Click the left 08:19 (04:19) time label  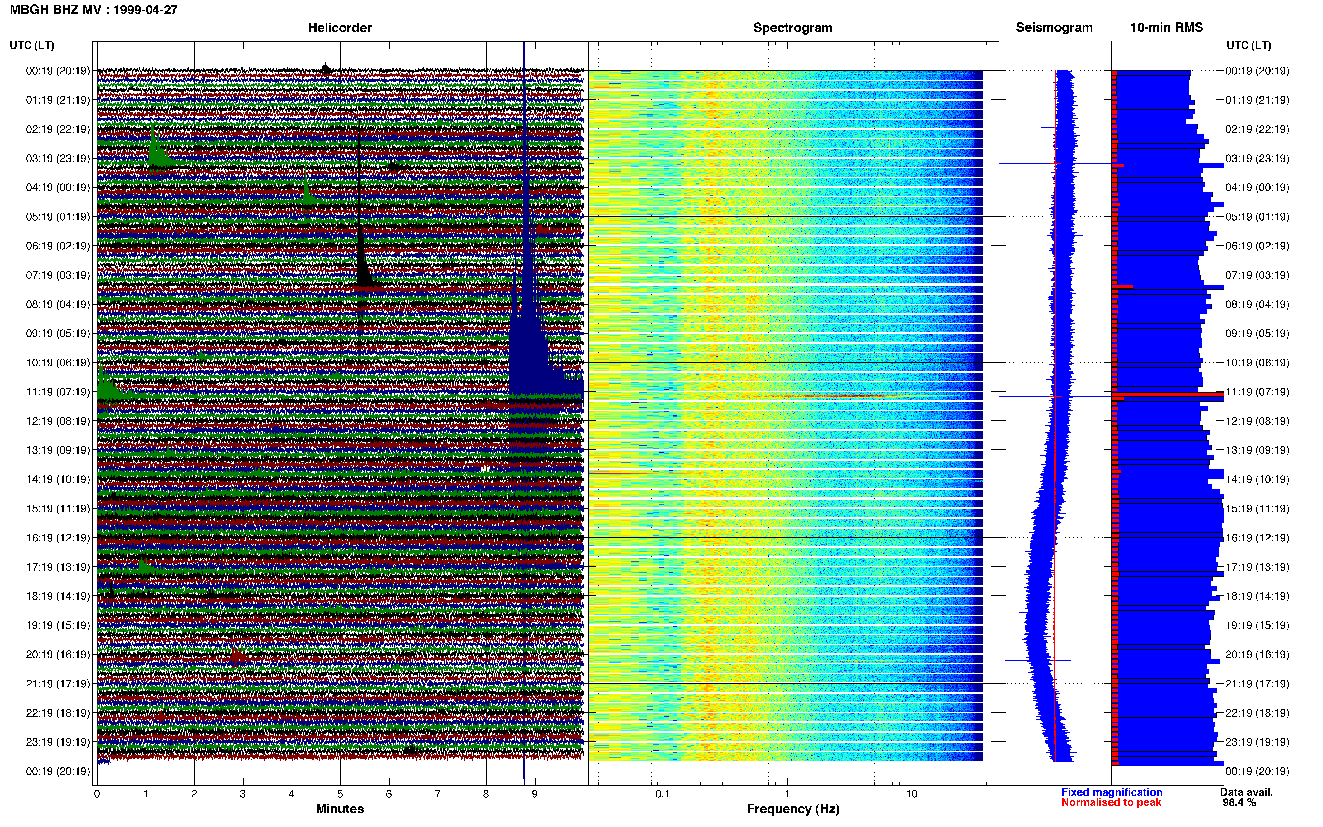pyautogui.click(x=57, y=304)
